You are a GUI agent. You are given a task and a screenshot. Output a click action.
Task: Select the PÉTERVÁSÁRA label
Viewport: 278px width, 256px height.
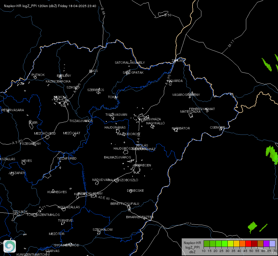[12, 110]
